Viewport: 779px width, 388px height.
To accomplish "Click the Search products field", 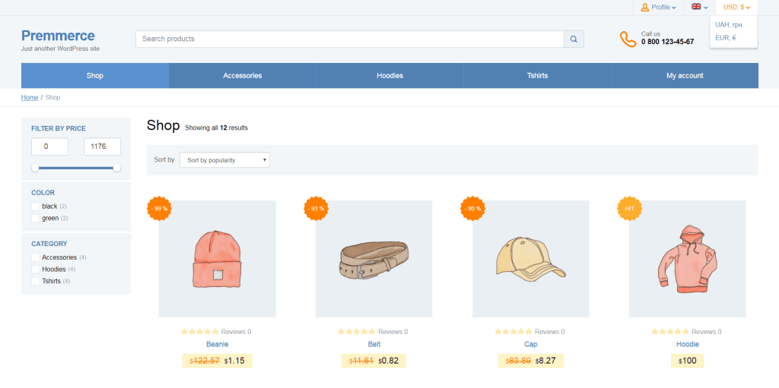I will (x=350, y=39).
